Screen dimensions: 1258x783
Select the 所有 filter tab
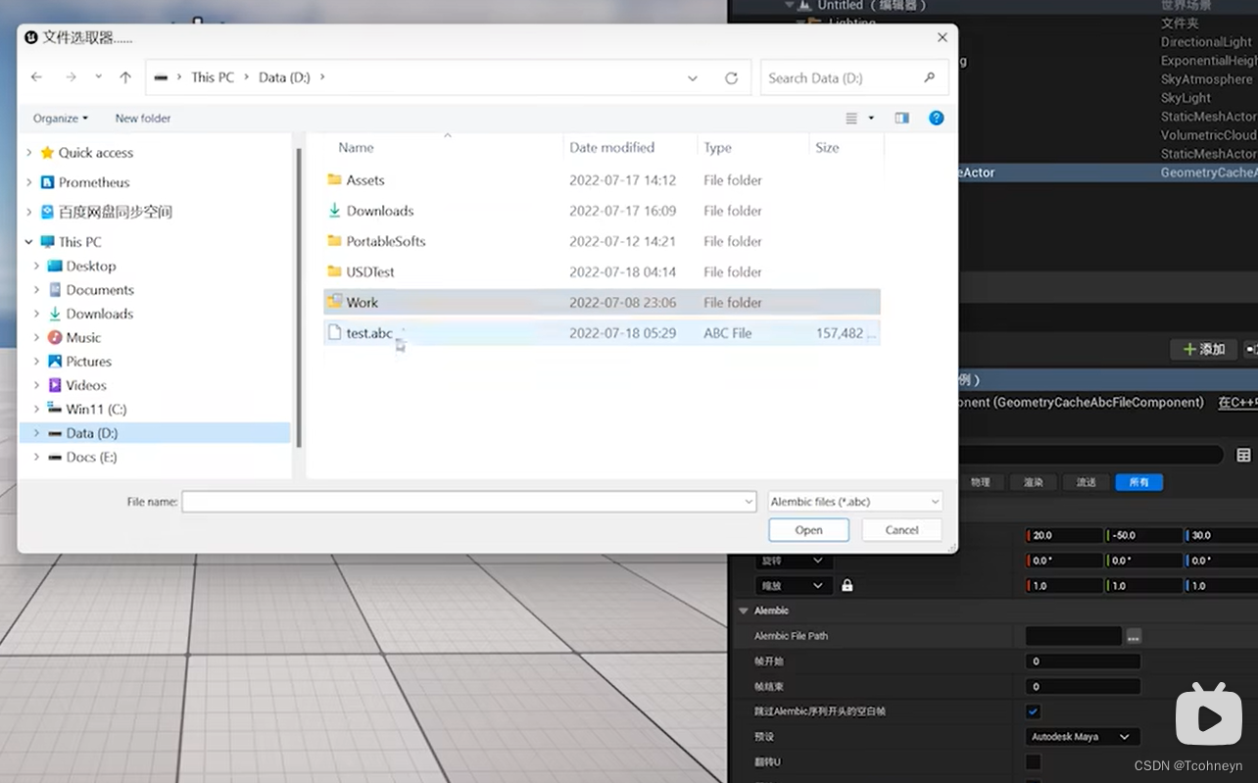click(x=1138, y=482)
